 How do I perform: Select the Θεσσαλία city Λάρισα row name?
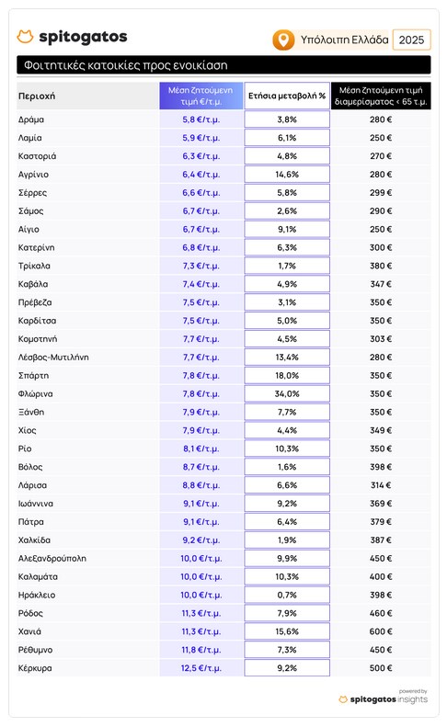coord(32,485)
